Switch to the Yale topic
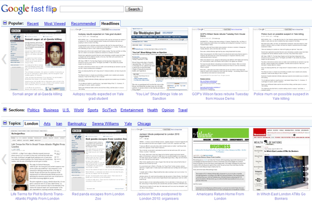This screenshot has height=206, width=312. pos(128,124)
